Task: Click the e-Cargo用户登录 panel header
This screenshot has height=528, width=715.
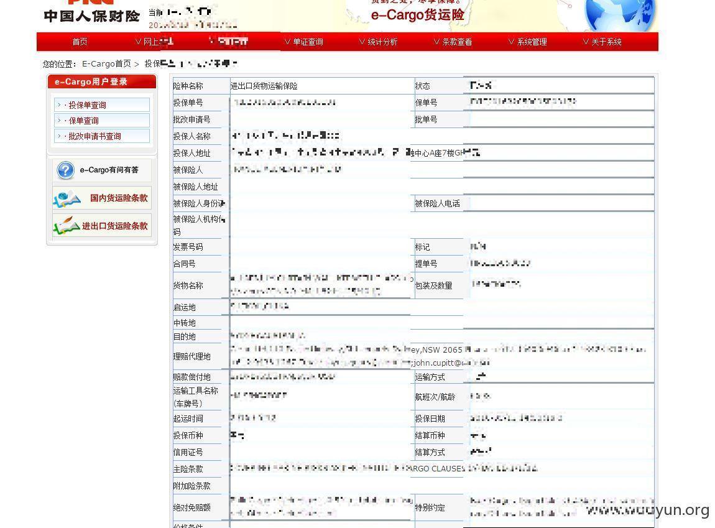Action: tap(102, 81)
